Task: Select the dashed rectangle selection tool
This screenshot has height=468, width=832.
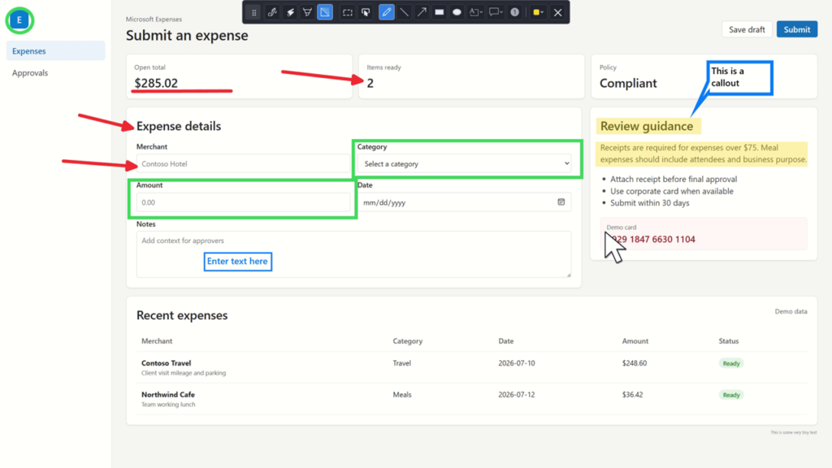Action: (348, 12)
